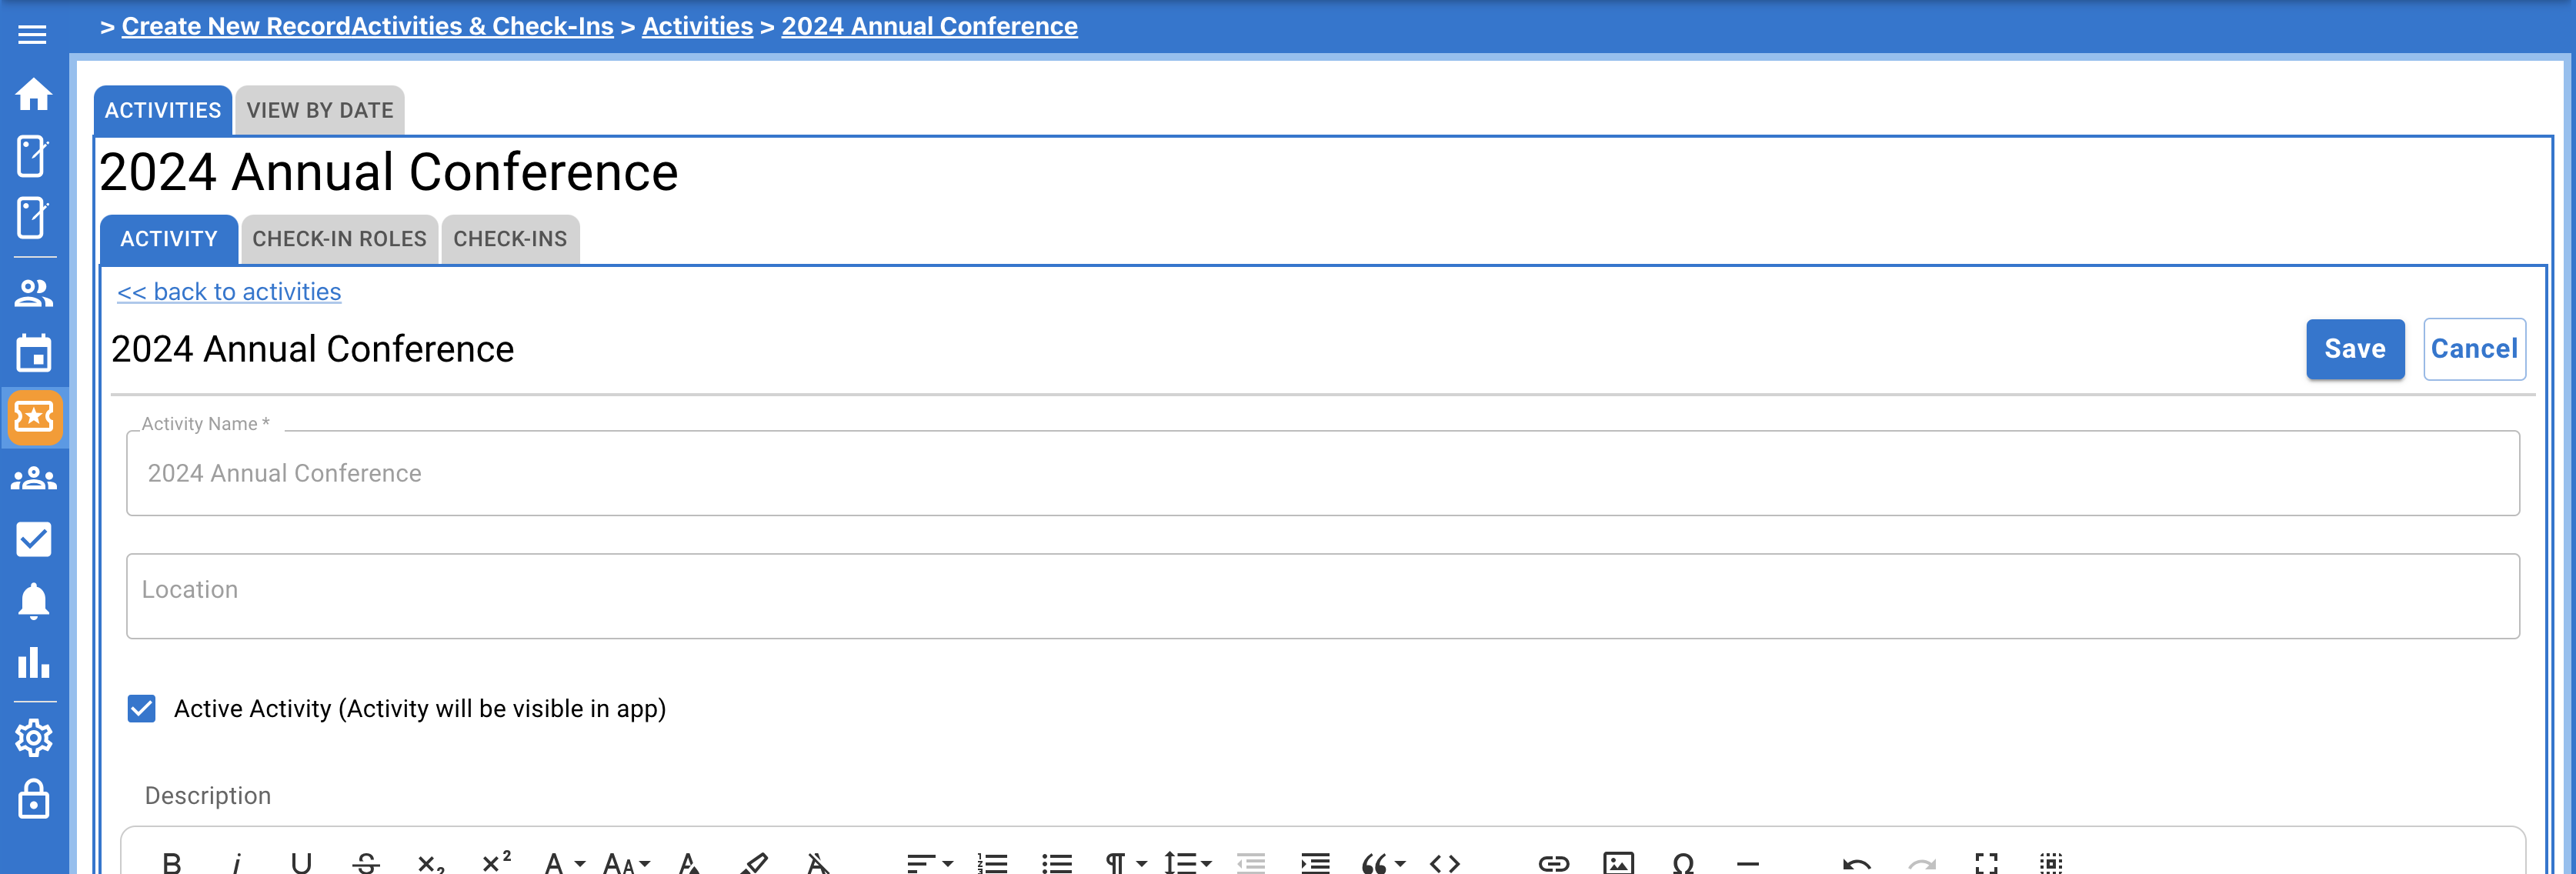Follow the back to activities link

point(228,291)
